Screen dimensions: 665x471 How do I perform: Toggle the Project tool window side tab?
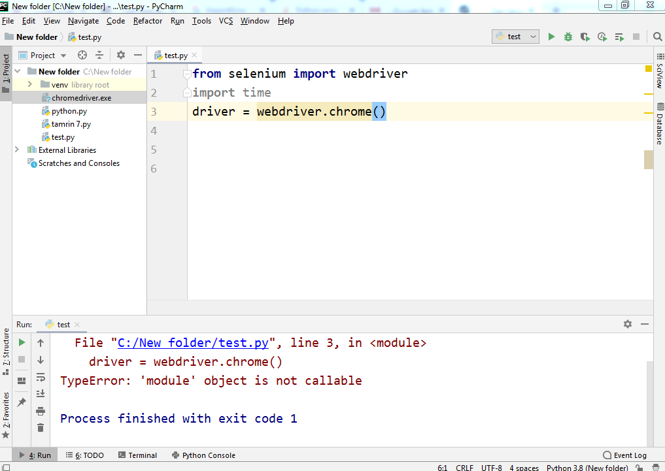pyautogui.click(x=6, y=72)
